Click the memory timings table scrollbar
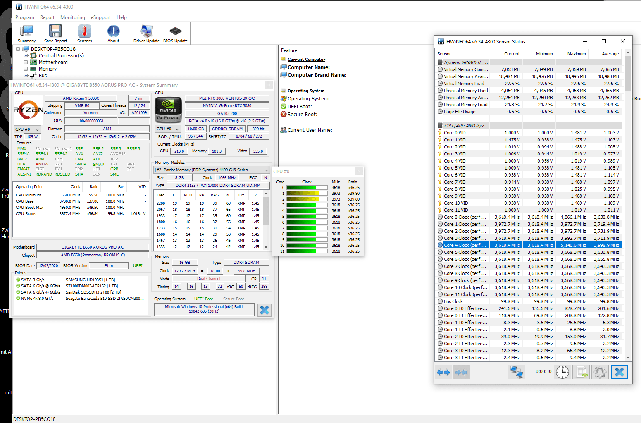641x423 pixels. (266, 220)
